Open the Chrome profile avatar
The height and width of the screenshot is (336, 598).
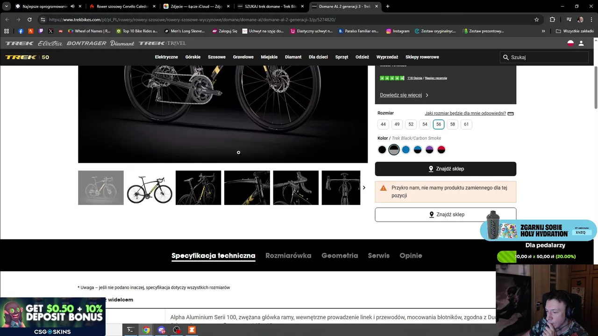tap(580, 20)
